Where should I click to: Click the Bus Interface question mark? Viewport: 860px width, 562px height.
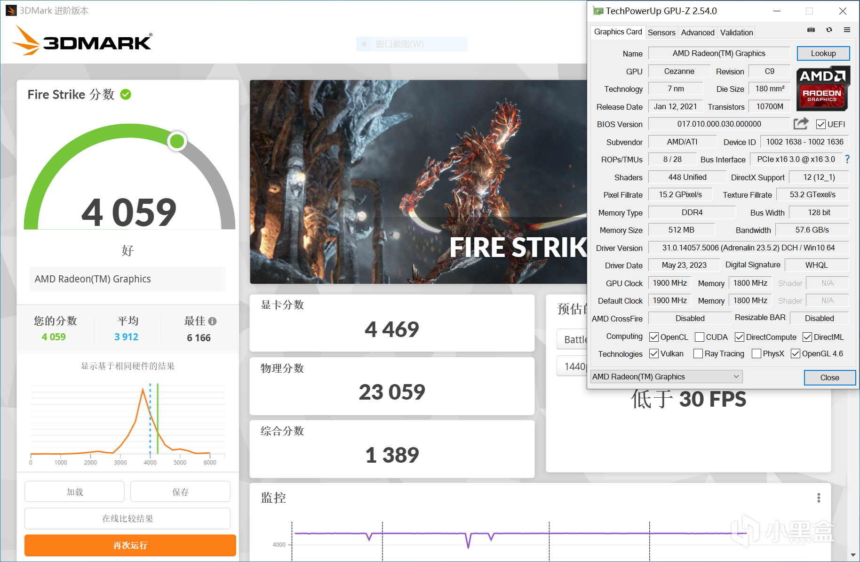[847, 160]
